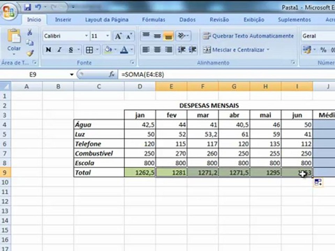Apply cell borders with the borders icon

(x=89, y=50)
